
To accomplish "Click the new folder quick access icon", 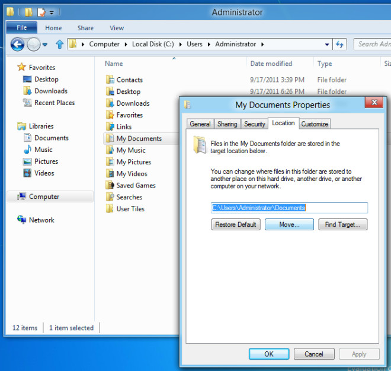I will coord(28,12).
